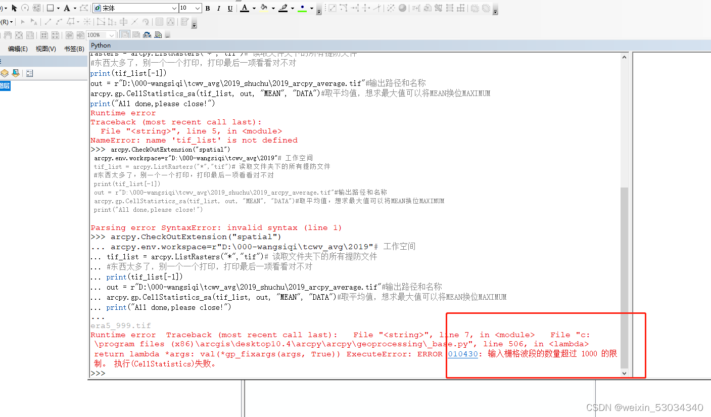
Task: Follow the 010430 error code link
Action: 463,354
